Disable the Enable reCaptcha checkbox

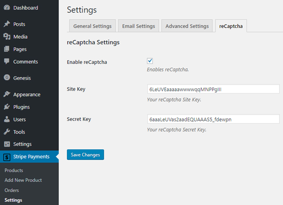(150, 61)
